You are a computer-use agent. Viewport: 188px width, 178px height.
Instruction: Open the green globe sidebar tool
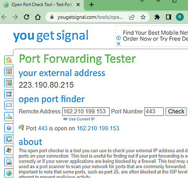tap(9, 173)
